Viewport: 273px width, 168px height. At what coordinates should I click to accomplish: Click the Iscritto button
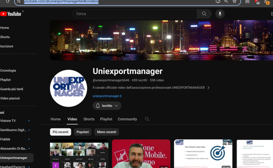tap(107, 106)
